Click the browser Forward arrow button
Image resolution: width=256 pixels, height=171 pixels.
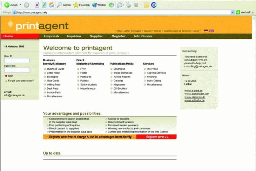[27, 5]
